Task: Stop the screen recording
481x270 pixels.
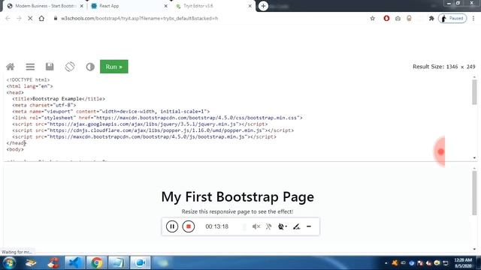Action: click(x=189, y=226)
